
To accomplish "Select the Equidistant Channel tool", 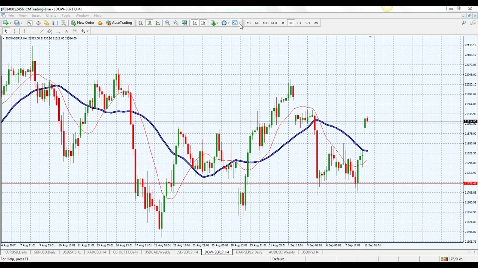I will coord(50,31).
